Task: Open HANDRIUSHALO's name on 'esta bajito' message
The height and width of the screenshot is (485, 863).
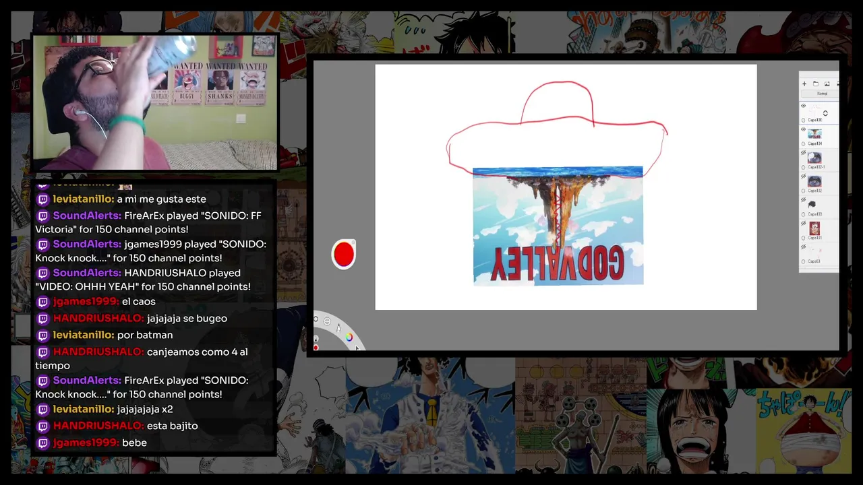Action: pyautogui.click(x=98, y=426)
